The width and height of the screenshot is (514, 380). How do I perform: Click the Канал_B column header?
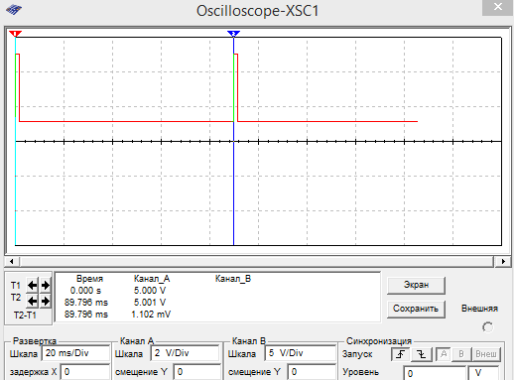pyautogui.click(x=233, y=279)
